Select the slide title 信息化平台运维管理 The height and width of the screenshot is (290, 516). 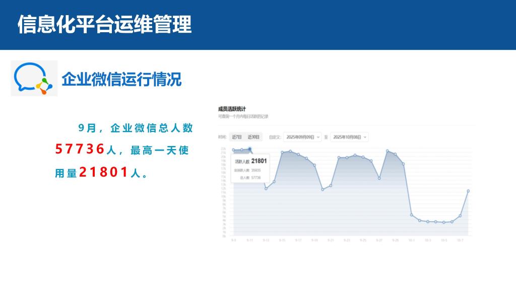(104, 24)
